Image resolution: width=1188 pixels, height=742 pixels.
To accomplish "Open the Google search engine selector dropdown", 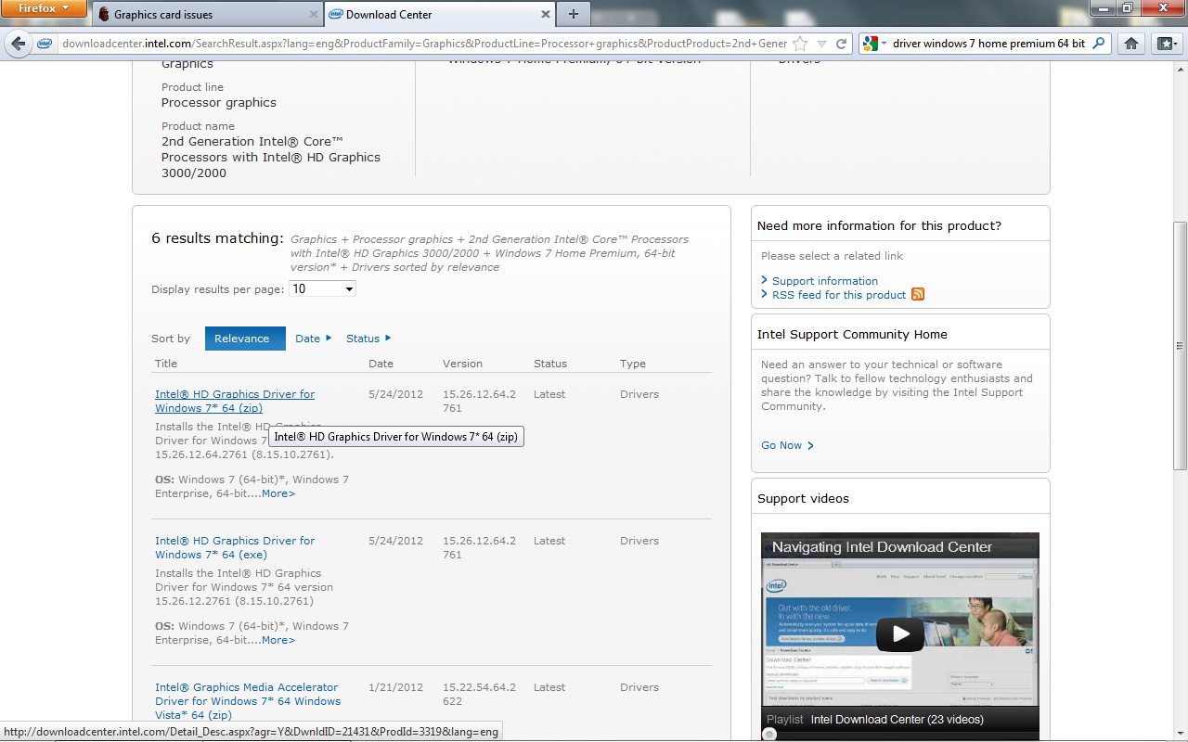I will tap(875, 44).
